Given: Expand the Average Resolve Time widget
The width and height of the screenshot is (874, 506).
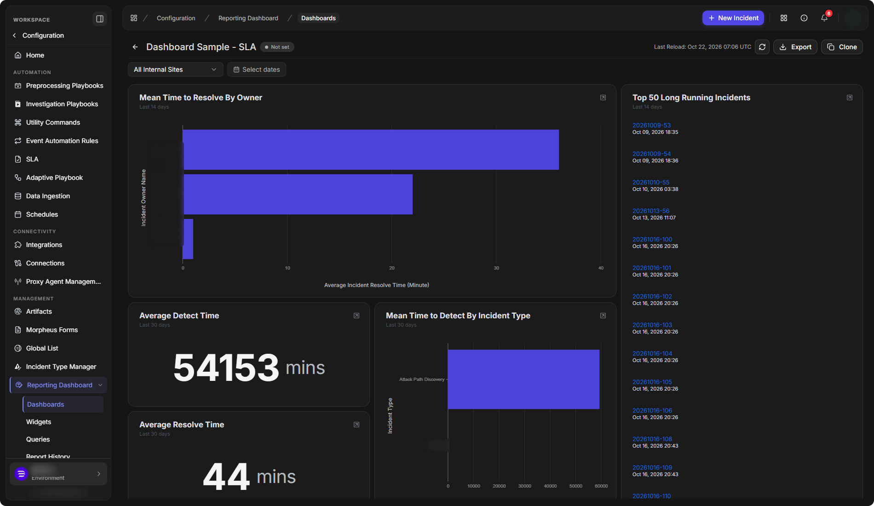Looking at the screenshot, I should [x=356, y=425].
